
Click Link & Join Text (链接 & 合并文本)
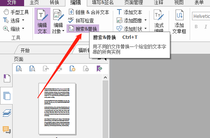[x=89, y=12]
